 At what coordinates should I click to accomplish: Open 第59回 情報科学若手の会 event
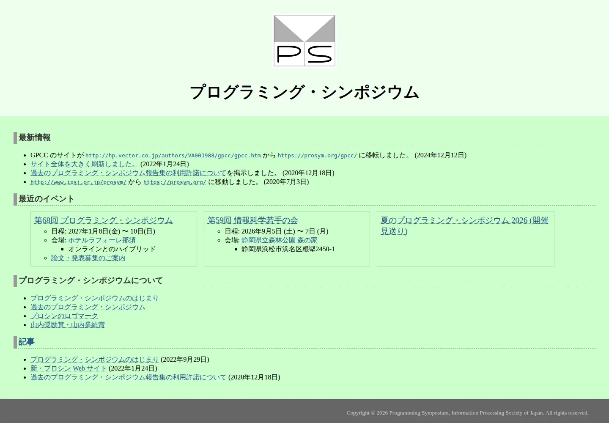(252, 220)
